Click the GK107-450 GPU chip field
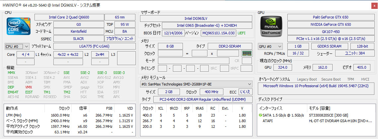The width and height of the screenshot is (378, 139). pos(331,32)
